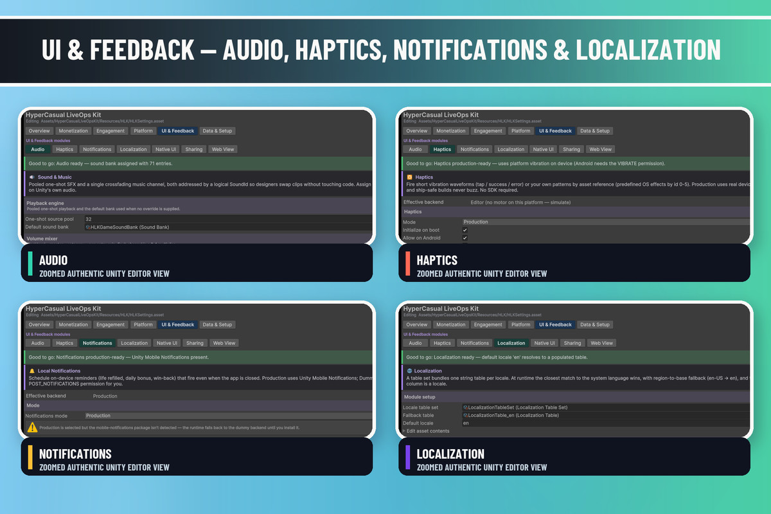Click the HyperCasual LiveOps Kit title in Audio panel
This screenshot has width=771, height=514.
tap(63, 115)
